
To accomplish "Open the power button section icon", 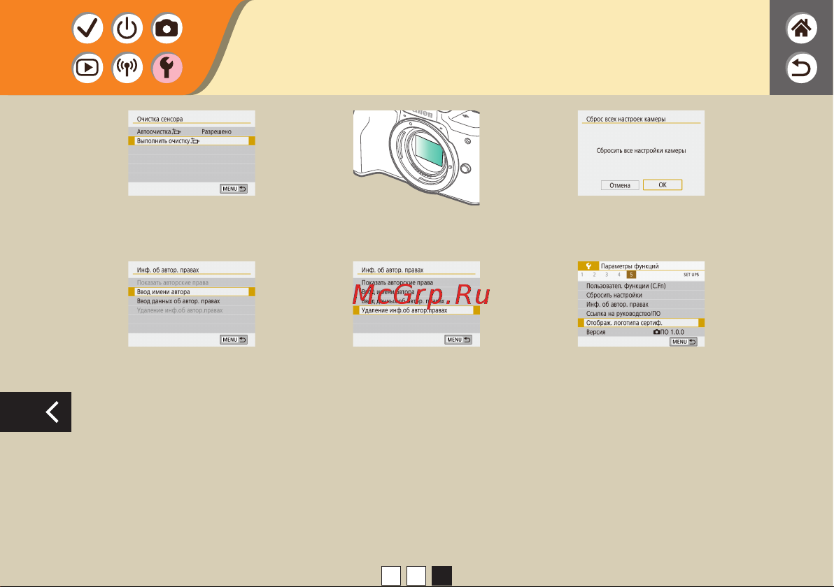I will pos(127,28).
